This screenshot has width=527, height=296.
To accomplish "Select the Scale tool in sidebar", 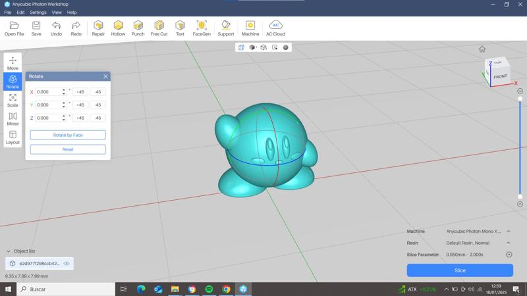I will tap(13, 101).
